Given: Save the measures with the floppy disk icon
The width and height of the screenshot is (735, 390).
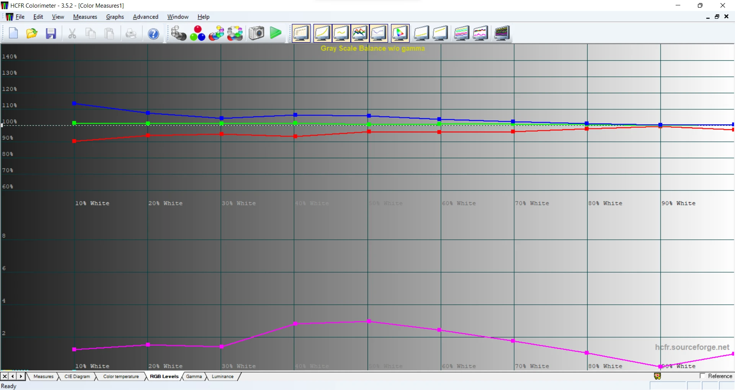Looking at the screenshot, I should tap(51, 33).
